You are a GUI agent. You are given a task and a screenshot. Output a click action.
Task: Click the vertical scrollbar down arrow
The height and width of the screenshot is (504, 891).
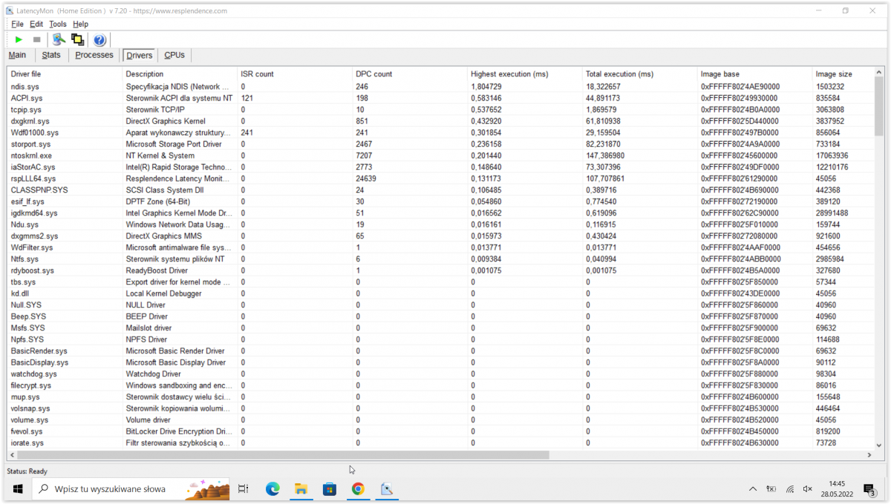(879, 444)
